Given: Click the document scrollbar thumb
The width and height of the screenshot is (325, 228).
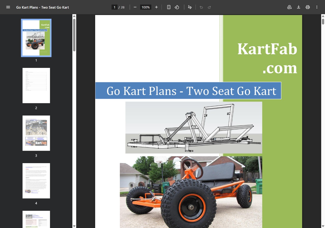Looking at the screenshot, I should [323, 22].
